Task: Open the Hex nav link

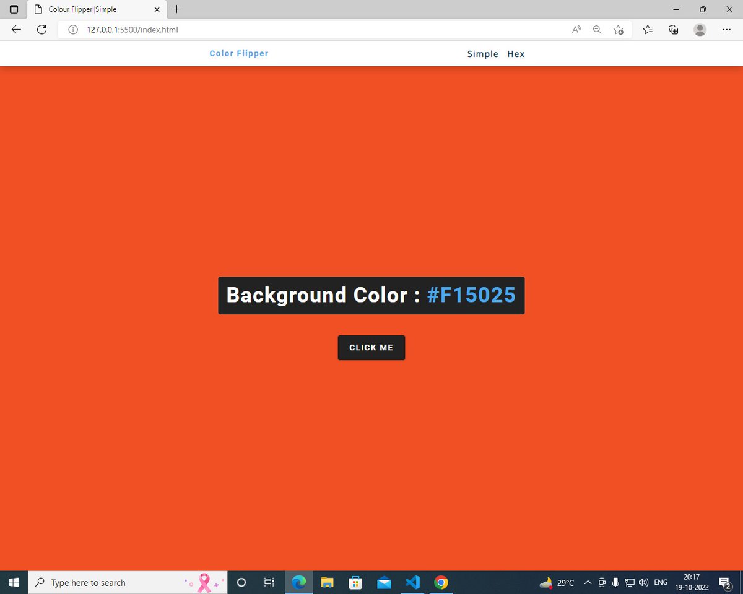Action: coord(516,54)
